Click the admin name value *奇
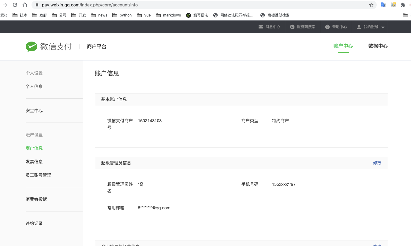The image size is (411, 246). click(x=141, y=184)
